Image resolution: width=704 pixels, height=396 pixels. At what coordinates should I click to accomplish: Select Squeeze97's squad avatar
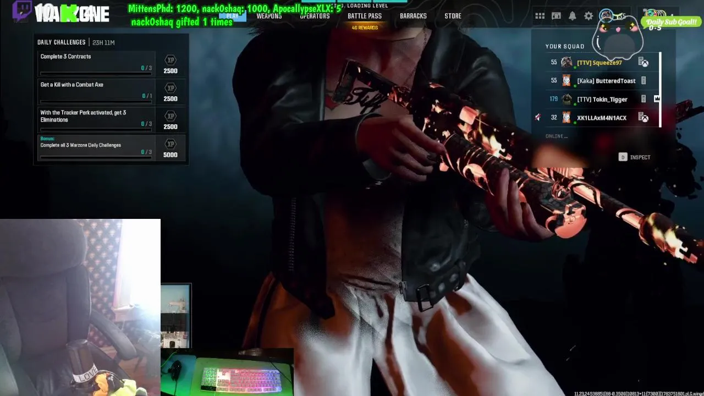[566, 63]
